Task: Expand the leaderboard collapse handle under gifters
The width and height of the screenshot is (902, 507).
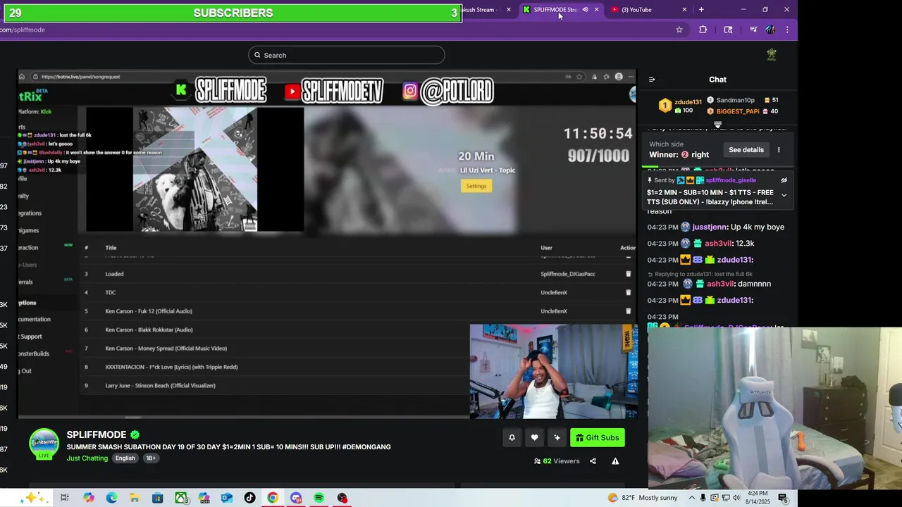Action: pos(717,125)
